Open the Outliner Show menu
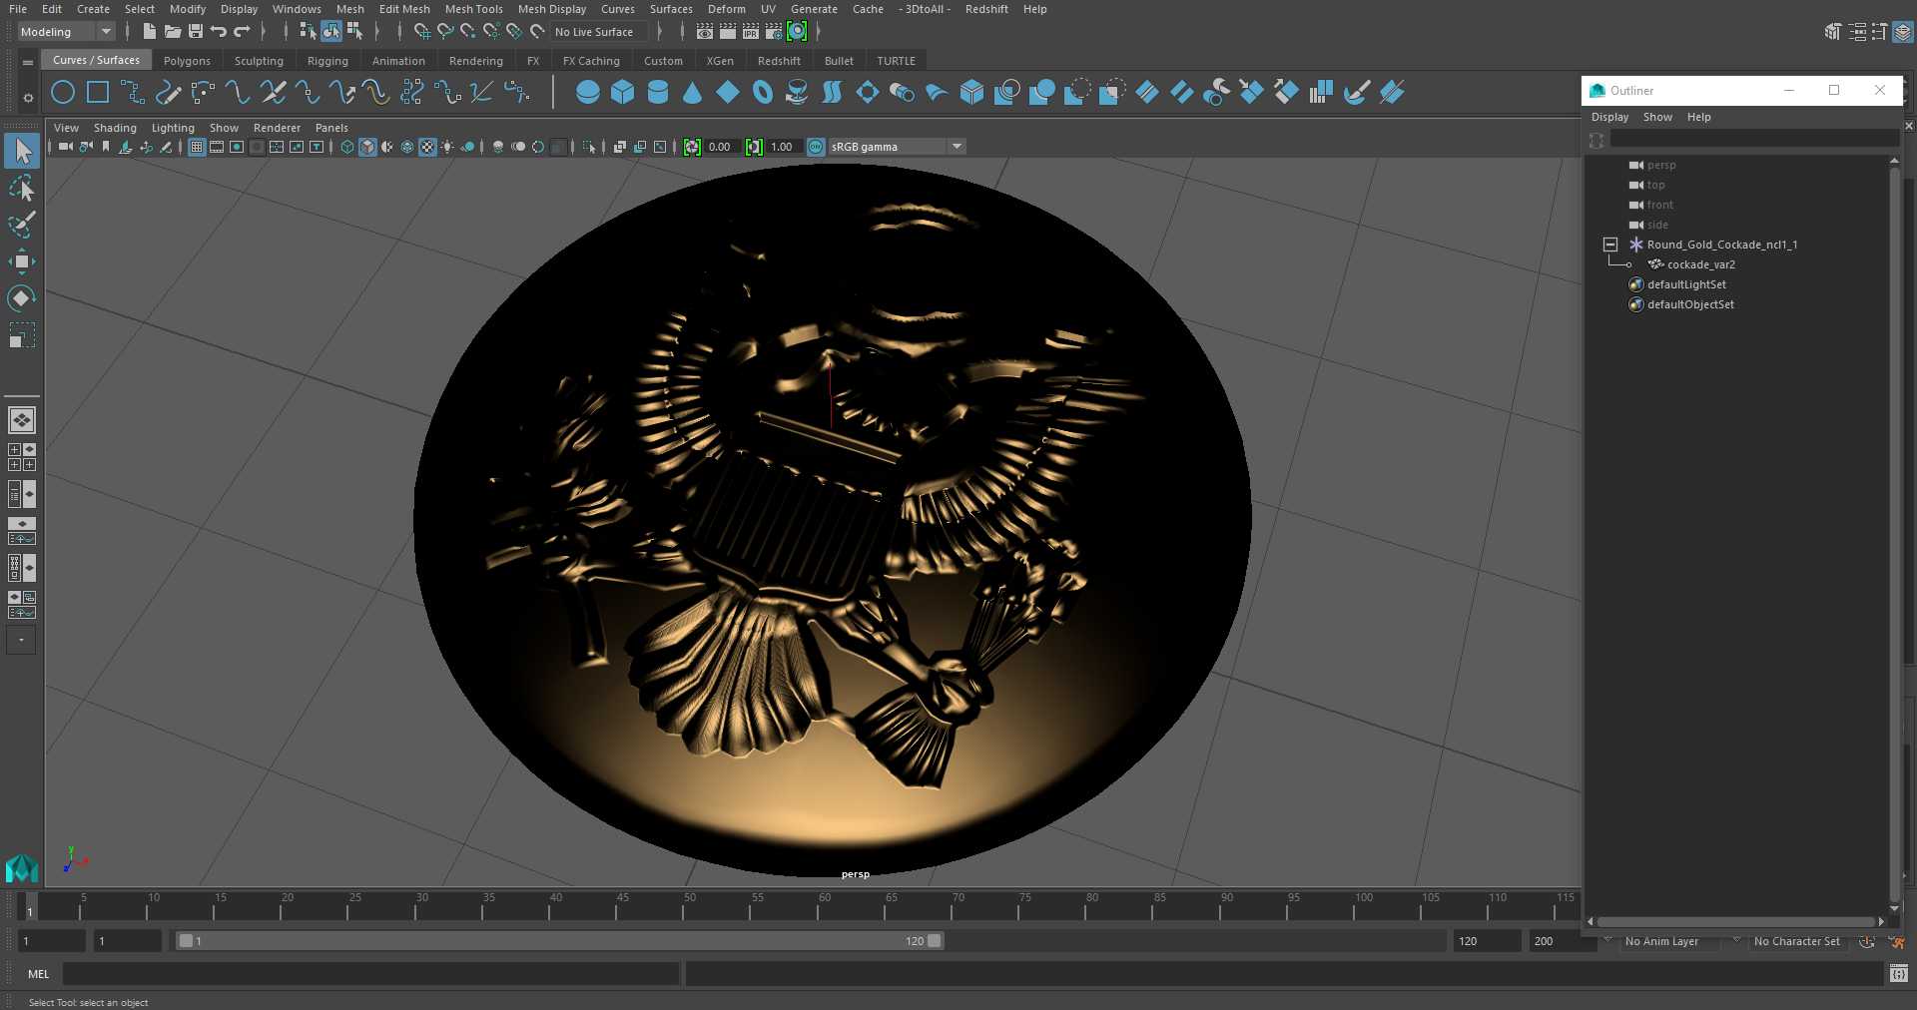1917x1010 pixels. click(x=1657, y=117)
